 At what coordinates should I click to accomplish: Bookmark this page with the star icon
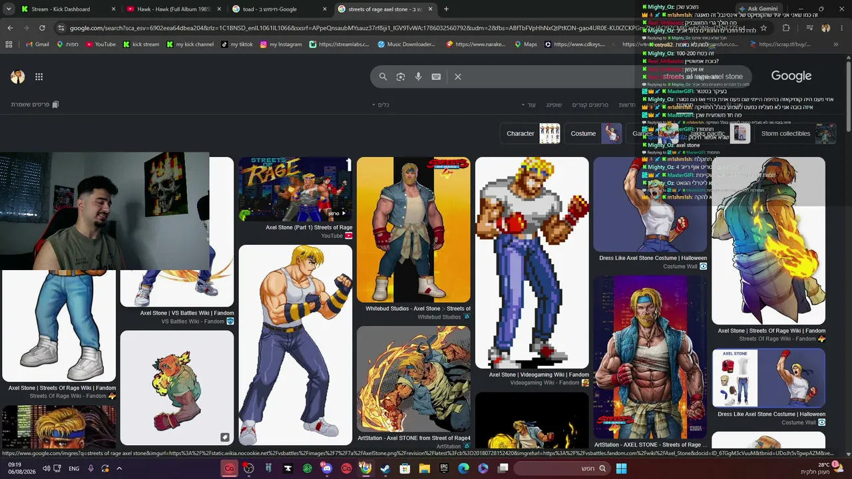point(763,28)
